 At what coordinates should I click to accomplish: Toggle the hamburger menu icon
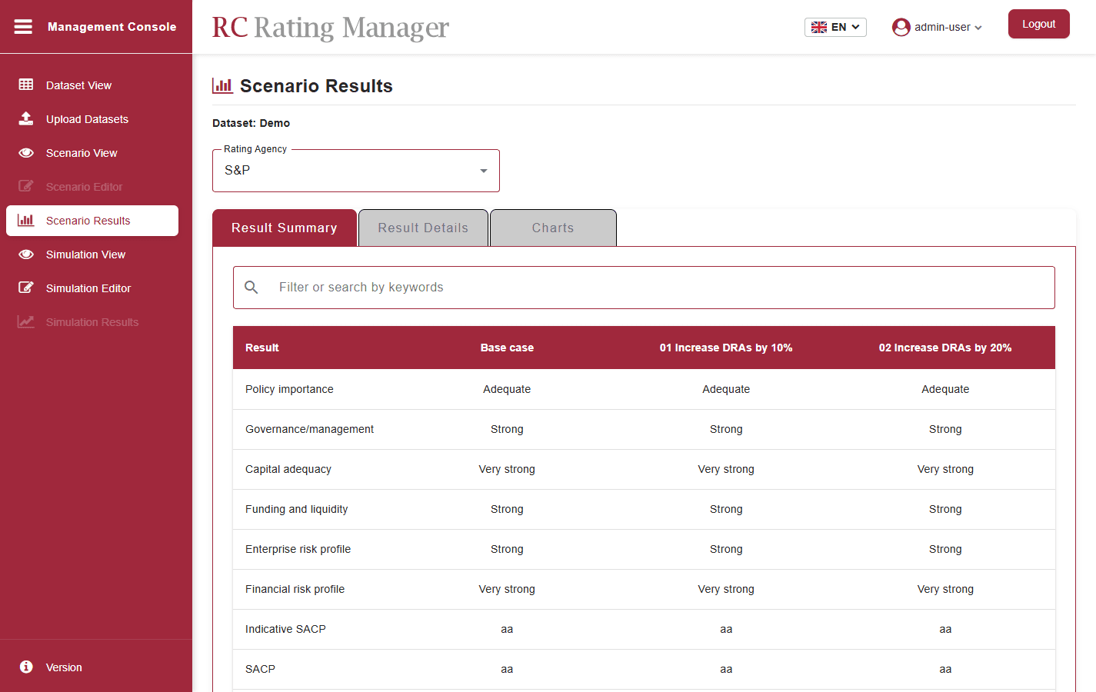pyautogui.click(x=24, y=27)
